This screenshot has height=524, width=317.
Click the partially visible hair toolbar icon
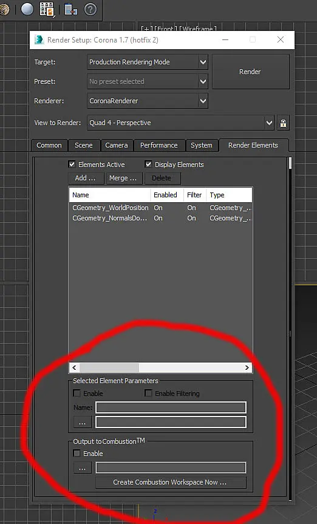pyautogui.click(x=5, y=9)
